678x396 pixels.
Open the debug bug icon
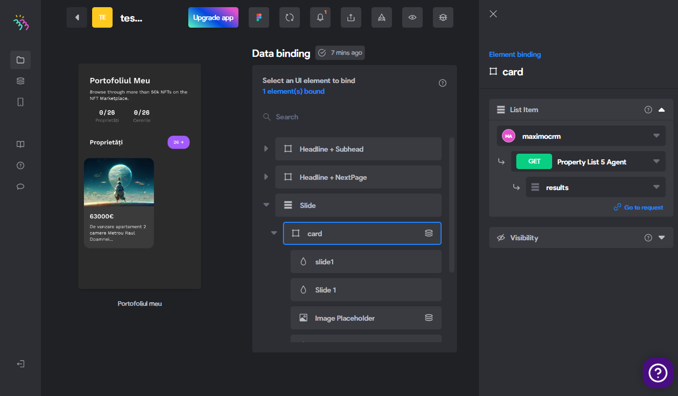click(x=443, y=17)
